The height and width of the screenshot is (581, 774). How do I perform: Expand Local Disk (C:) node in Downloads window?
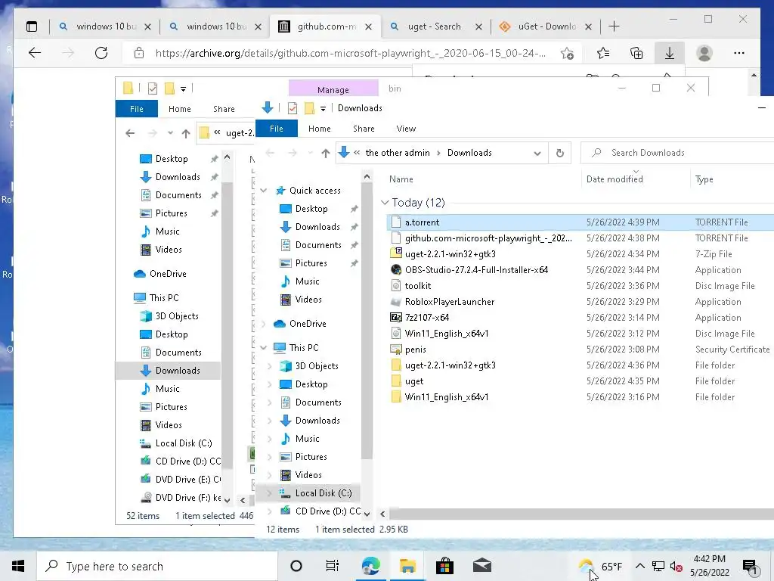[x=270, y=493]
